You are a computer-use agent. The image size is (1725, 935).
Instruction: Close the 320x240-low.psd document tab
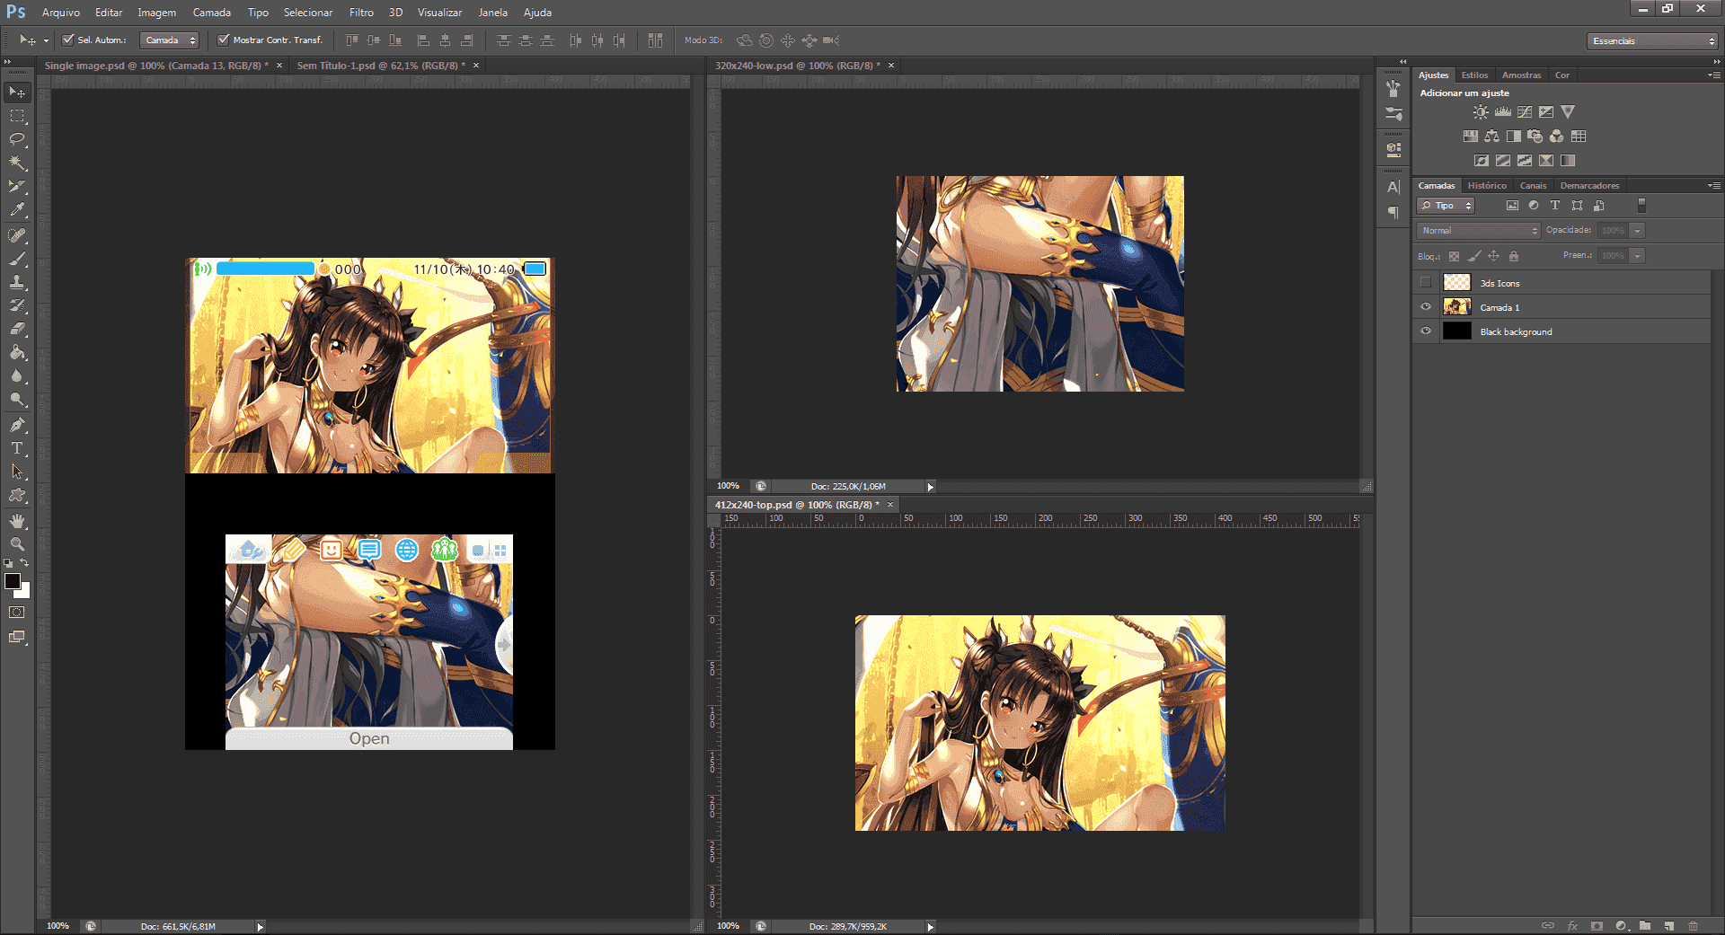click(x=891, y=66)
